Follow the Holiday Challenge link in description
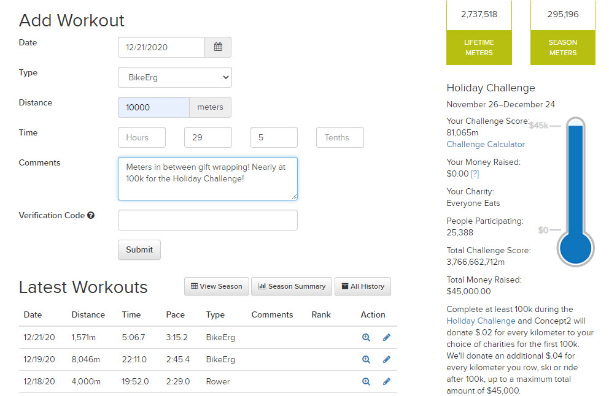Viewport: 609px width, 396px height. tap(481, 321)
